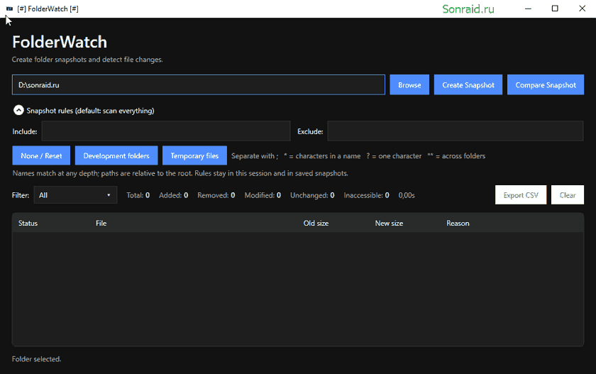Image resolution: width=596 pixels, height=374 pixels.
Task: Collapse the Snapshot rules section chevron
Action: click(x=18, y=110)
